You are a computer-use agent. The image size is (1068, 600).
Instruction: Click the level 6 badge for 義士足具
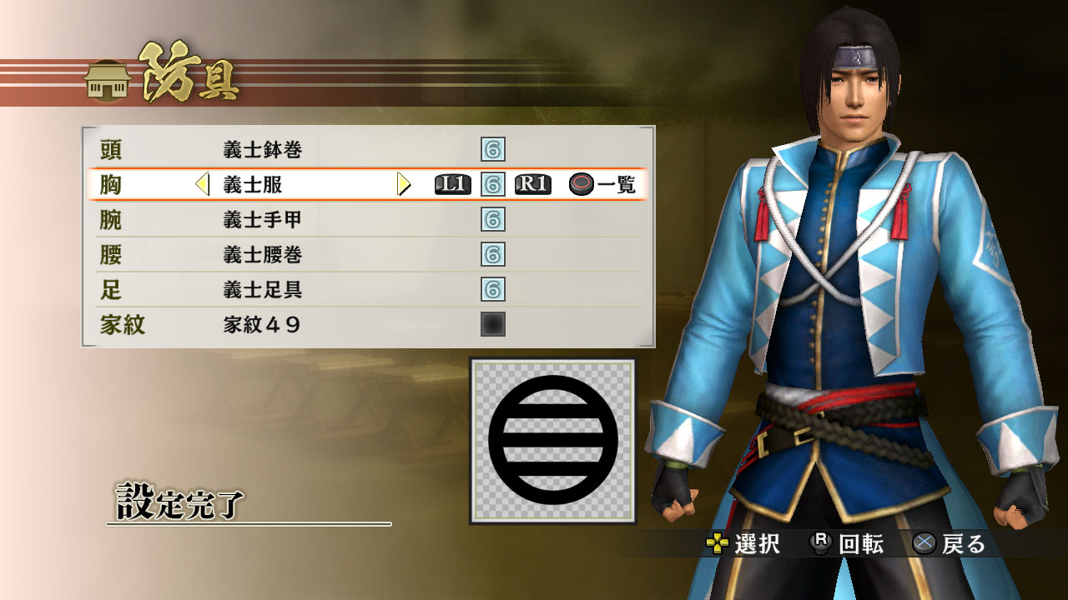tap(493, 290)
